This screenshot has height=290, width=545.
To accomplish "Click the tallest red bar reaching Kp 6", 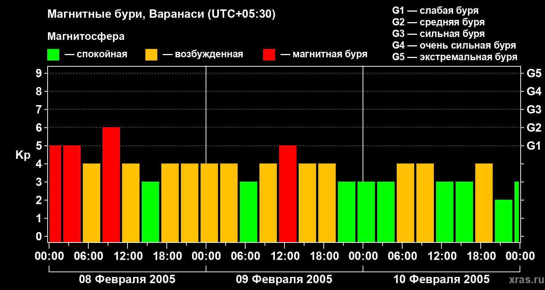I will click(x=111, y=185).
